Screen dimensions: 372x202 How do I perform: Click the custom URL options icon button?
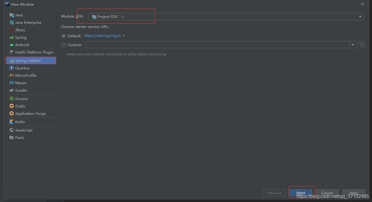click(361, 45)
